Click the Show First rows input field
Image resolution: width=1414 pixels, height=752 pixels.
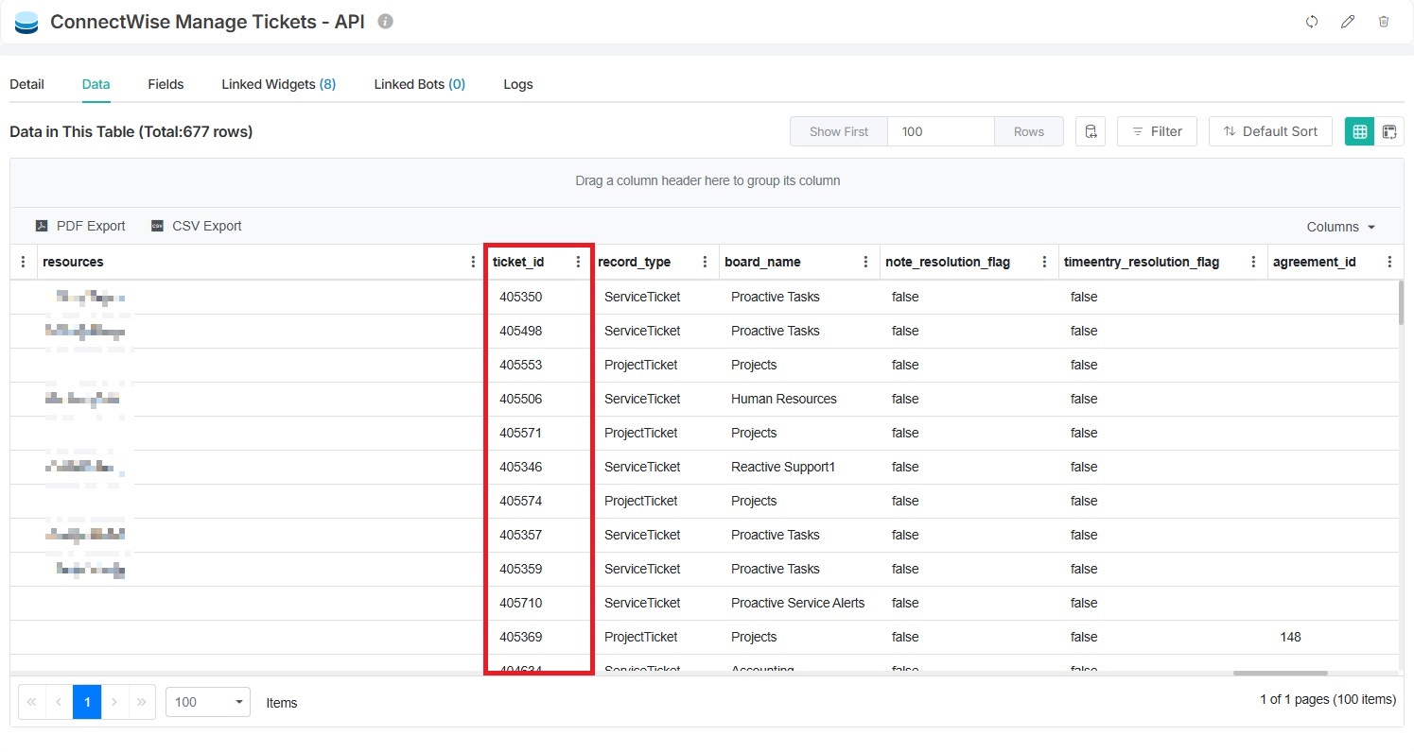940,131
